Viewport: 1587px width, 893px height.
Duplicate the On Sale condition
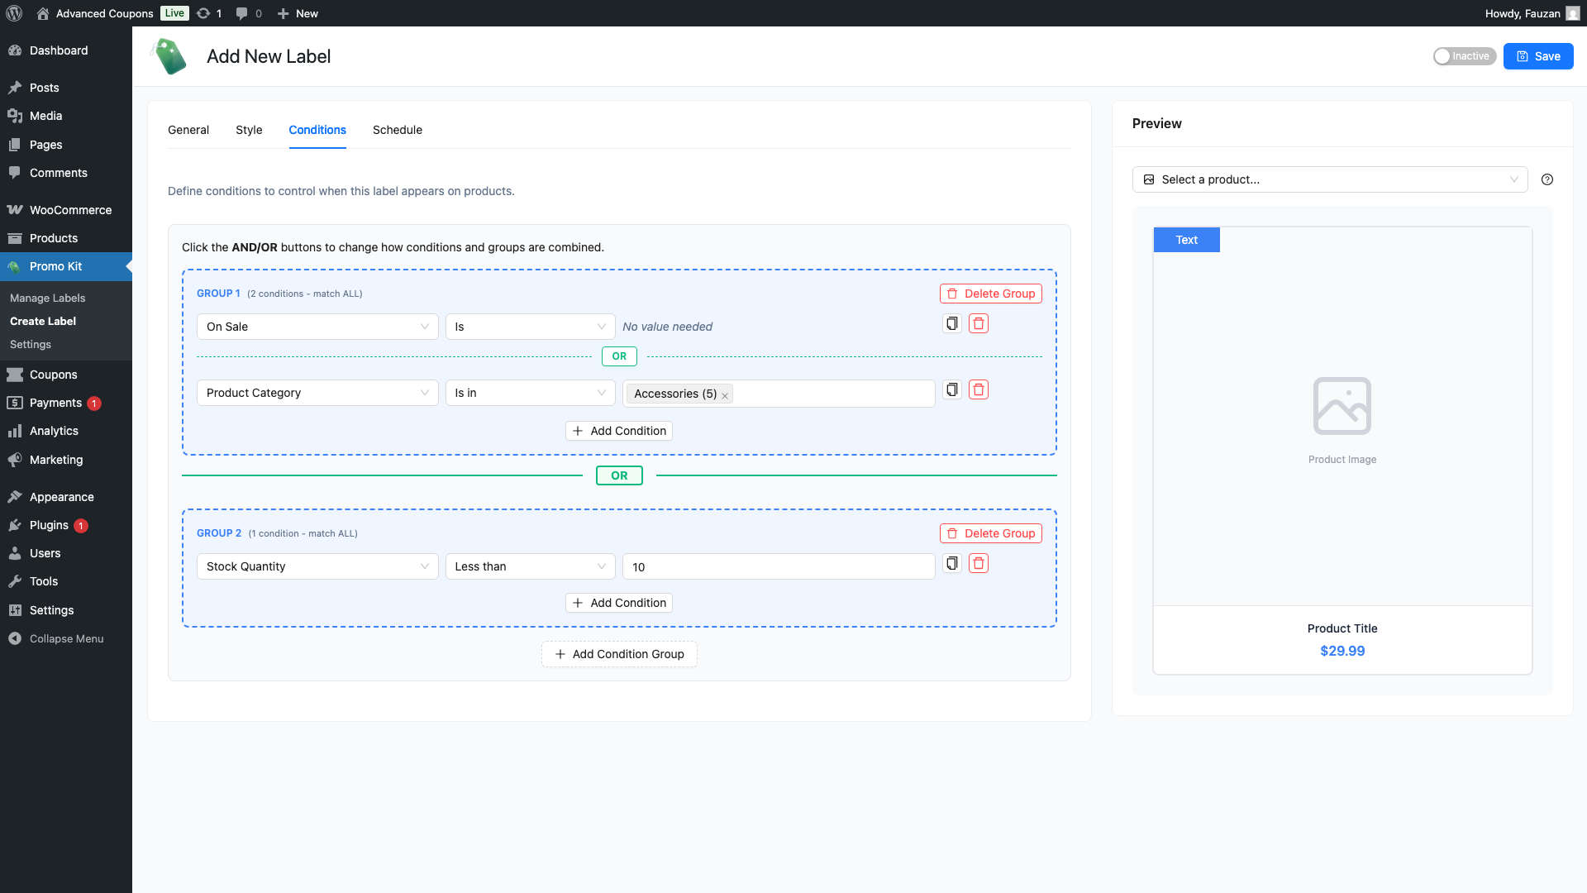point(952,323)
